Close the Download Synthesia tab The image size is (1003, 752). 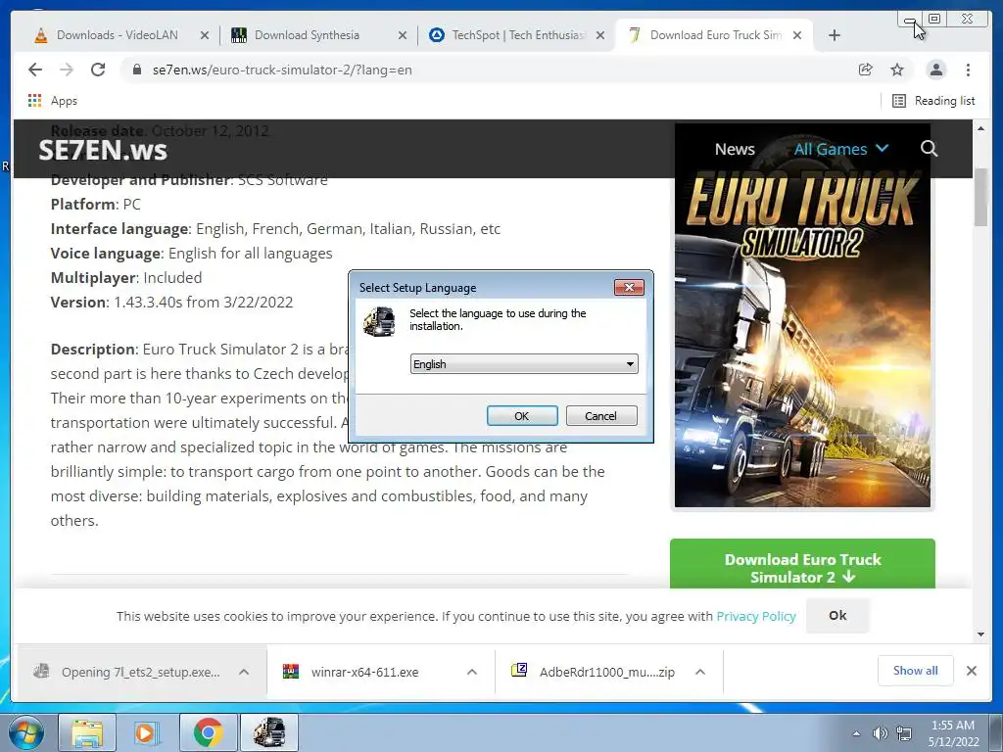[x=403, y=36]
